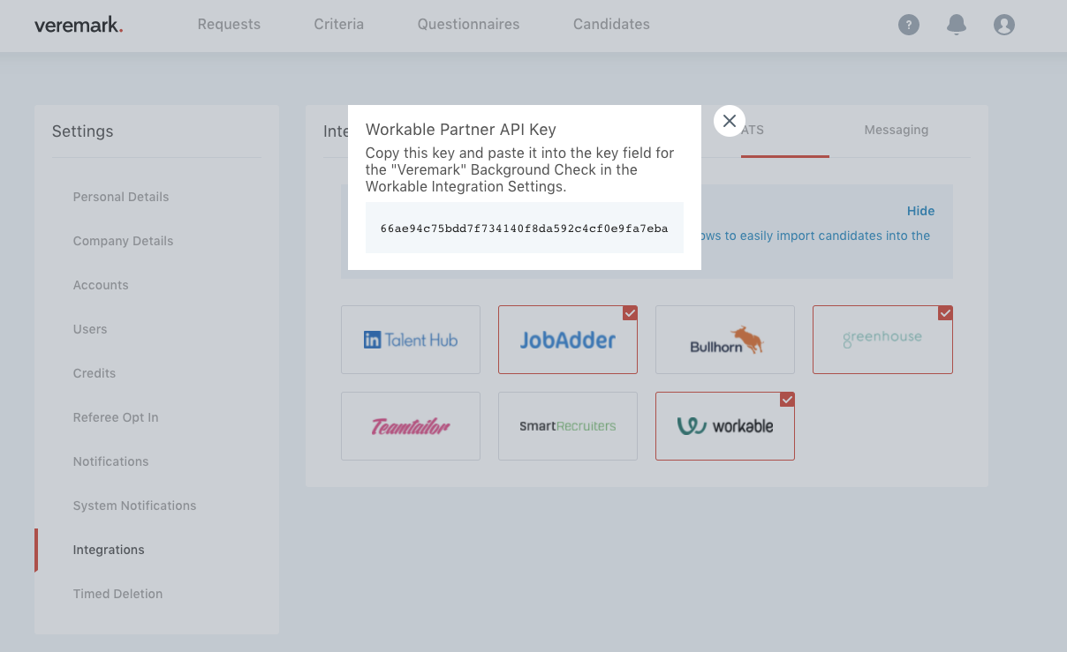Open Referee Opt In settings
Screen dimensions: 1067x652
coord(116,417)
